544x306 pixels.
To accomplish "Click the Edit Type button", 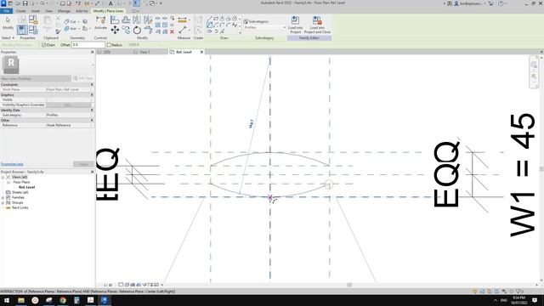I will 83,78.
